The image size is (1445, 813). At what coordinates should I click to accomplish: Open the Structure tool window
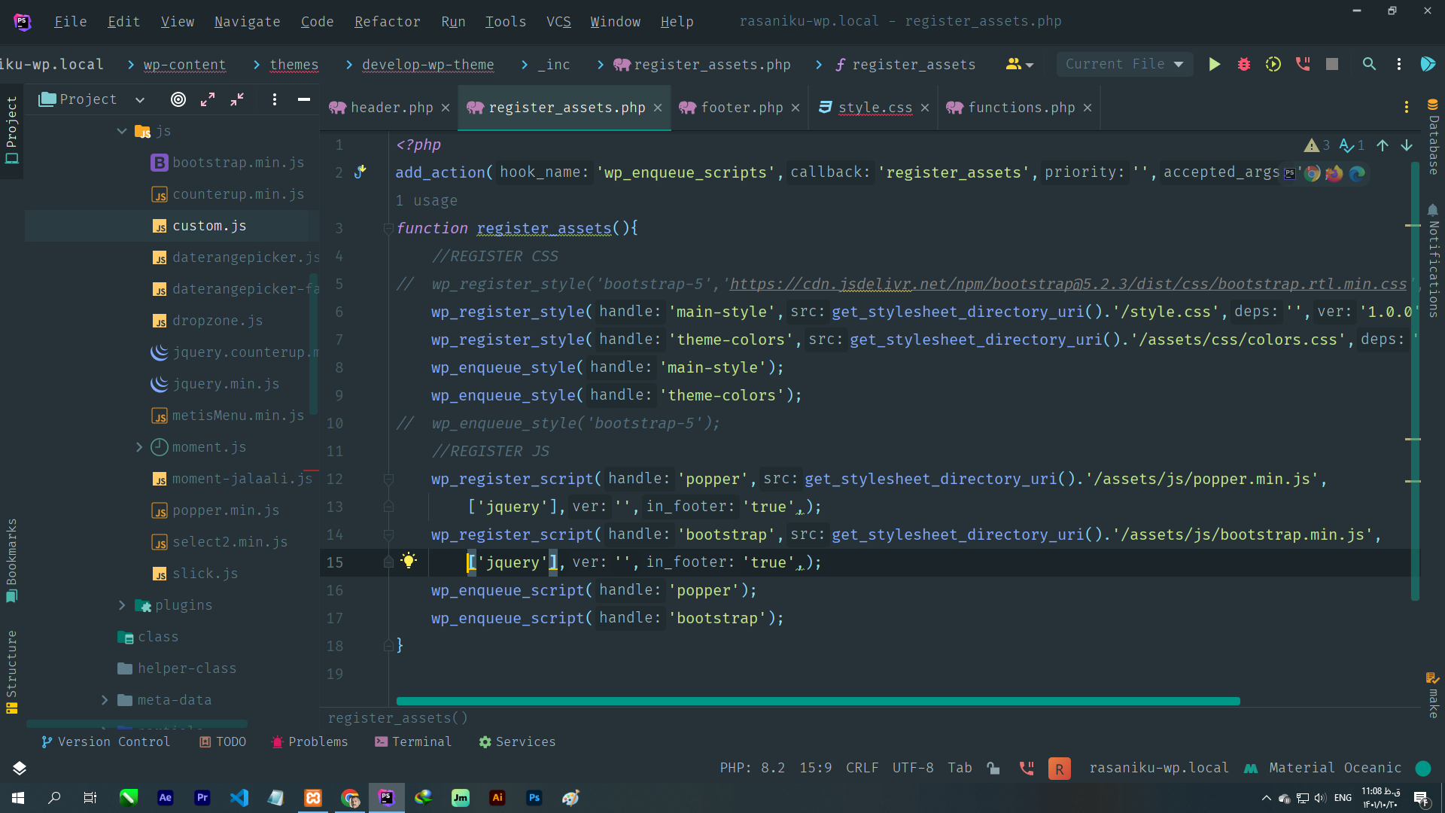coord(11,671)
